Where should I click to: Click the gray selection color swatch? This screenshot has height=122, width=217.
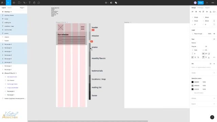tap(192, 86)
